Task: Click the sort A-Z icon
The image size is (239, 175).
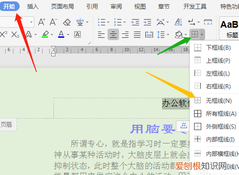Action: pos(178,22)
